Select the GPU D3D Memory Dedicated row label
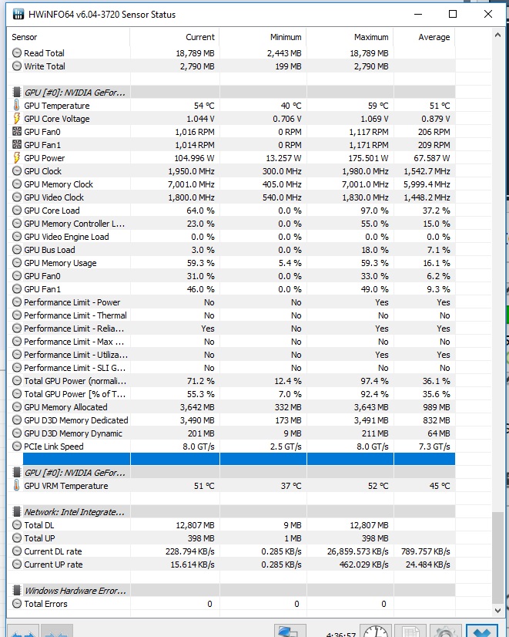Viewport: 509px width, 637px height. 76,420
